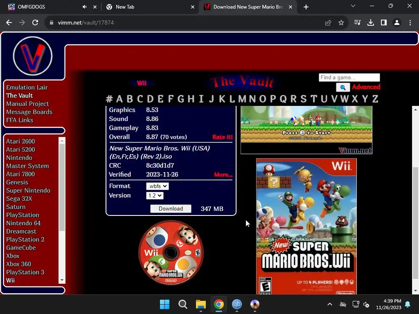Click page scrollbar up arrow
The height and width of the screenshot is (314, 419).
(416, 110)
